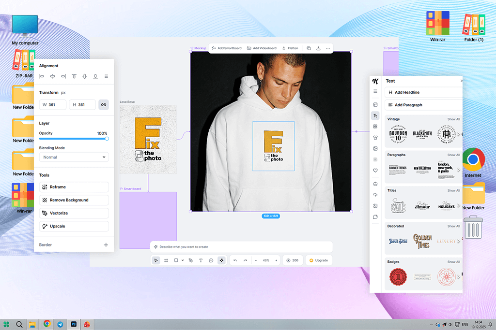The width and height of the screenshot is (496, 330).
Task: Open the hamburger menu in sidebar
Action: tap(375, 91)
